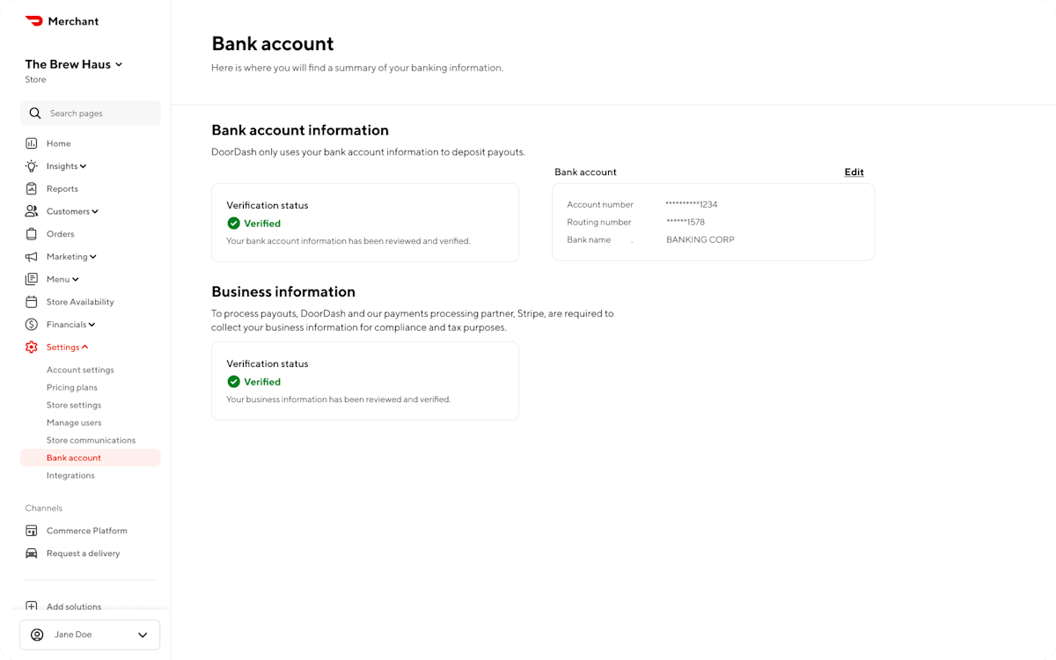Switch to Account settings
The width and height of the screenshot is (1056, 660).
(80, 370)
